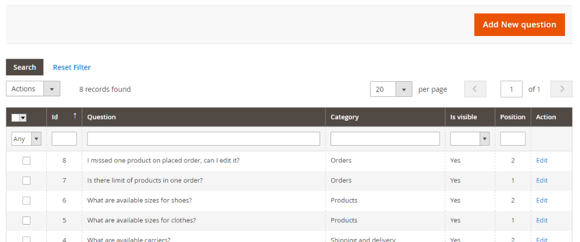Screen dimensions: 580x242
Task: Click the Add New question button
Action: click(x=519, y=25)
